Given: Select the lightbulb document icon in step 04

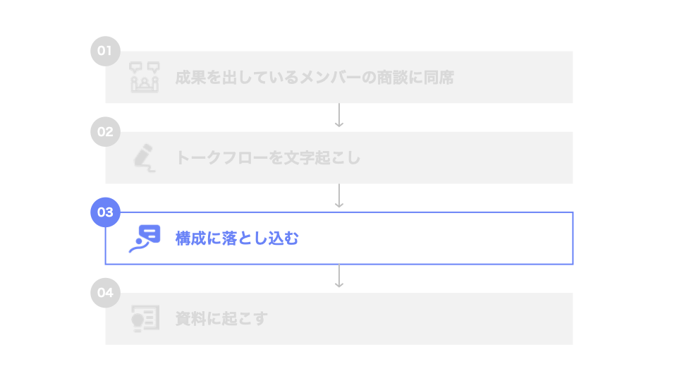Looking at the screenshot, I should click(x=145, y=319).
